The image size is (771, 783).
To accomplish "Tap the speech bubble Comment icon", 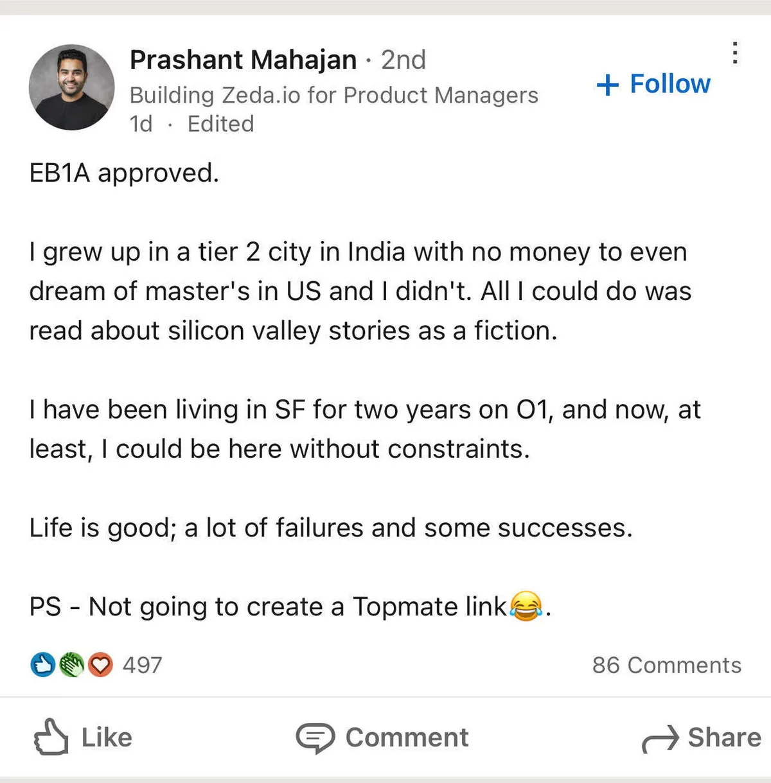I will tap(315, 738).
